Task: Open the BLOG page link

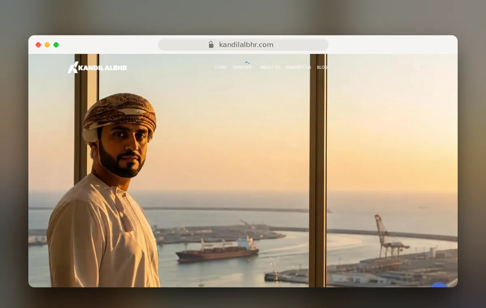Action: tap(322, 67)
